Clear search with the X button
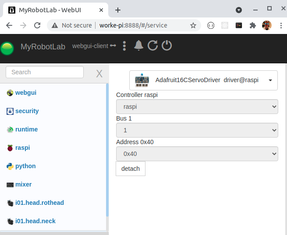 point(99,74)
